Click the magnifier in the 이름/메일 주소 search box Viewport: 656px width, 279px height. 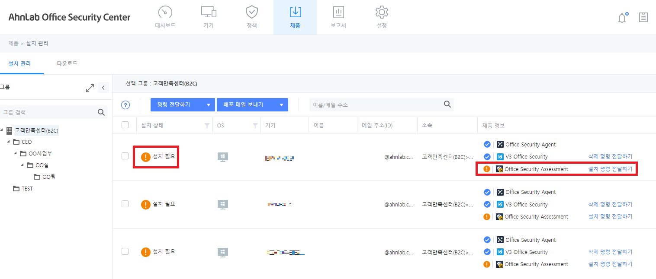tap(447, 104)
